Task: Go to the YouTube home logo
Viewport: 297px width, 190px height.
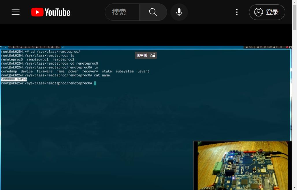Action: (51, 12)
